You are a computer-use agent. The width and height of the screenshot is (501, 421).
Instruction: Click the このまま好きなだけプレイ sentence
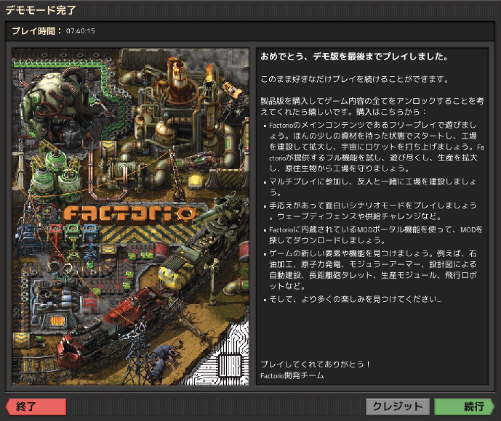tap(354, 79)
